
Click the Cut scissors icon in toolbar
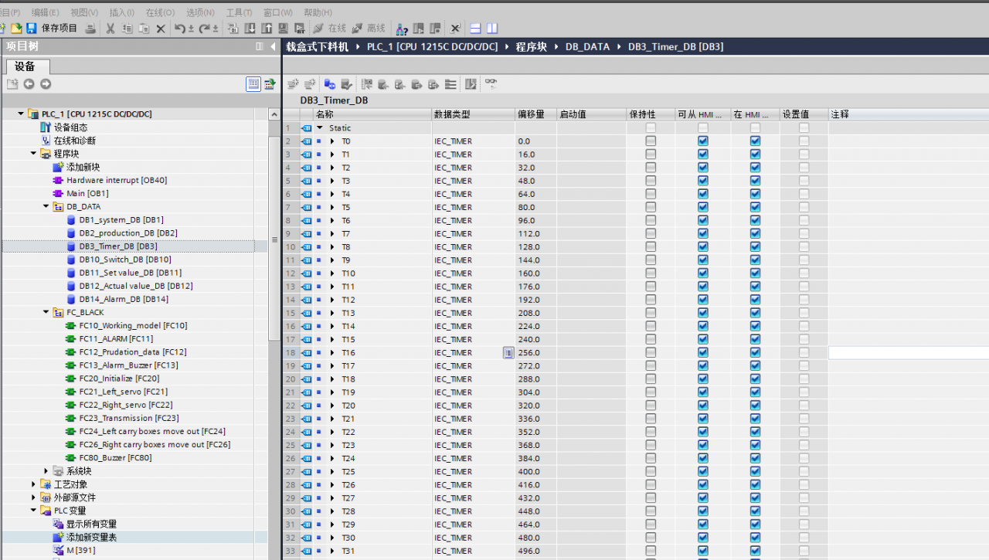tap(110, 29)
